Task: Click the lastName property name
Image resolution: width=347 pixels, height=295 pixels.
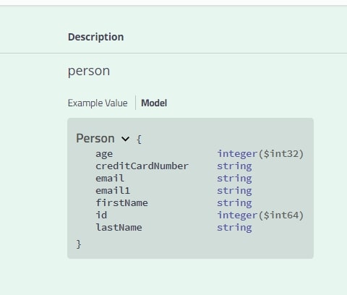Action: click(119, 228)
